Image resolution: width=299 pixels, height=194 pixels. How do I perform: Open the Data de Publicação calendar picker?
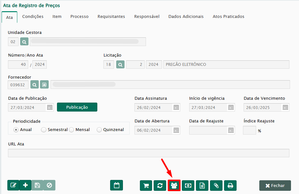(x=50, y=107)
